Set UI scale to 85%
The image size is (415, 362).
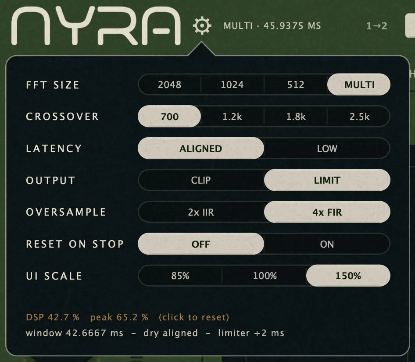(x=180, y=276)
